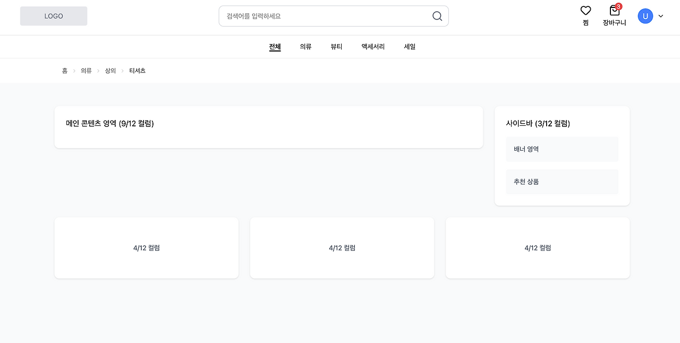Select the user avatar icon
680x343 pixels.
point(645,16)
